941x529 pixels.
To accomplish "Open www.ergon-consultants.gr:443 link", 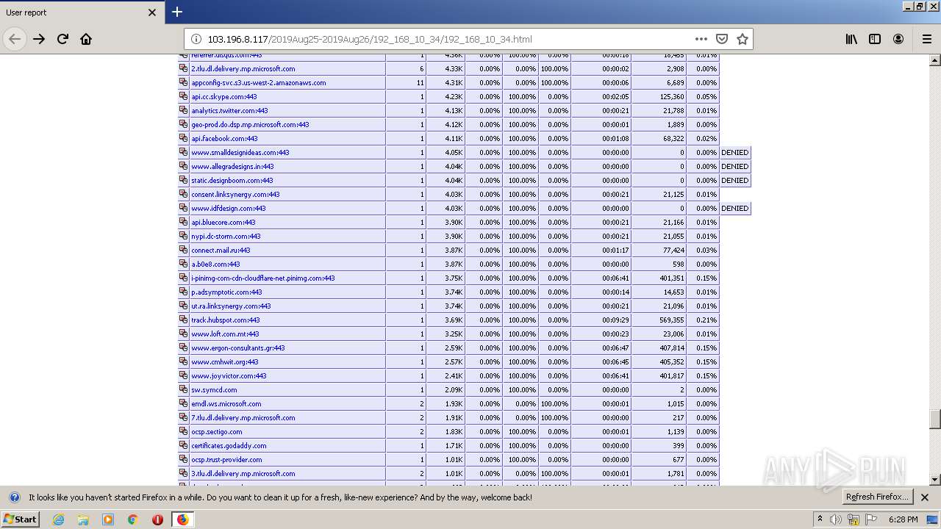I will (237, 348).
